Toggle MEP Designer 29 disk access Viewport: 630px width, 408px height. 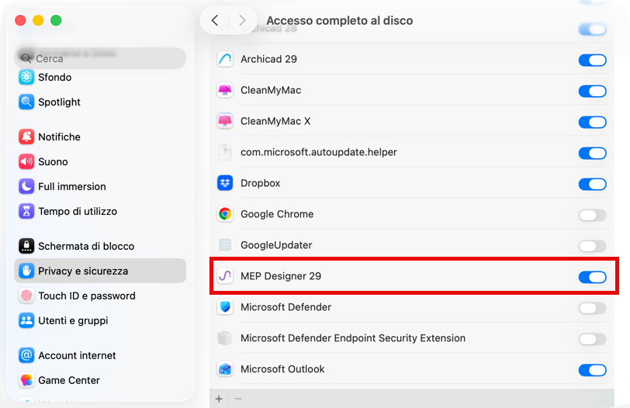pos(592,277)
